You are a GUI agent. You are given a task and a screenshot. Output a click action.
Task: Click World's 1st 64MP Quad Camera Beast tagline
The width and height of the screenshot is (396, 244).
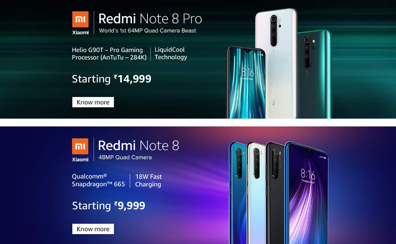[147, 30]
